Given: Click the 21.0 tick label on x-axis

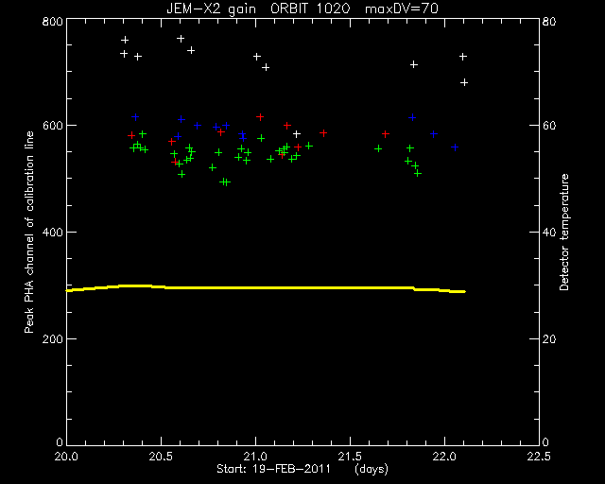Looking at the screenshot, I should point(256,457).
